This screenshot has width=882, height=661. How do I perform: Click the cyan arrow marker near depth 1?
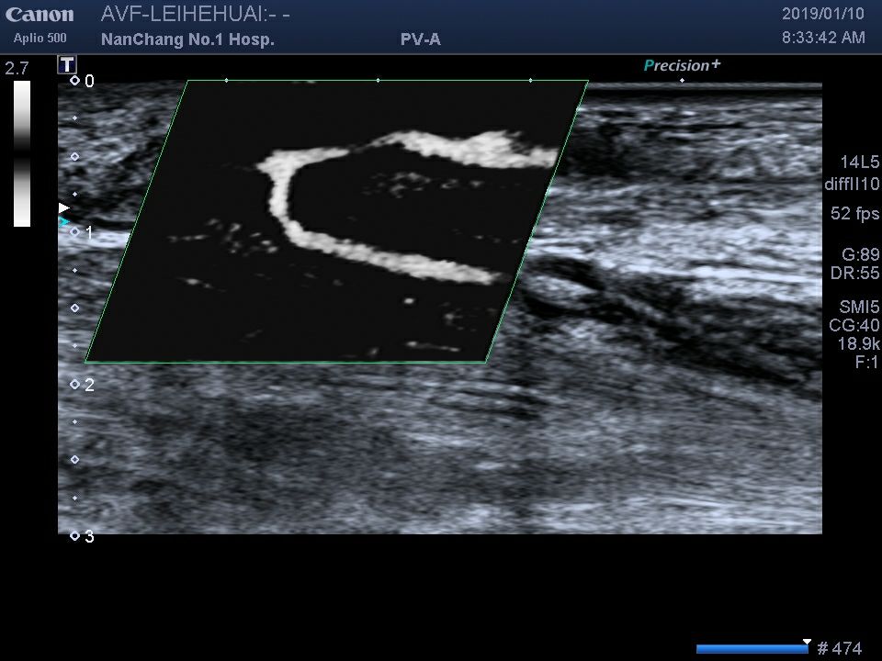click(63, 221)
